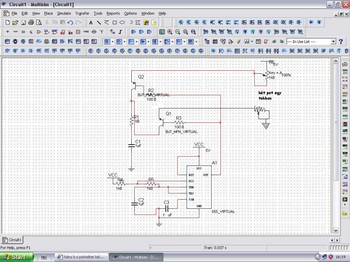This screenshot has width=350, height=262.
Task: Open the Database Manager icon
Action: (223, 41)
